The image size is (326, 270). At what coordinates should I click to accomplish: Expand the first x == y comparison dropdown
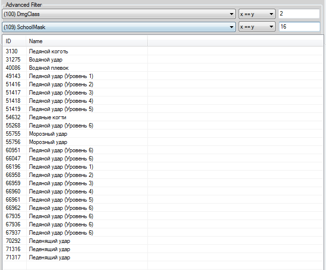tap(257, 14)
